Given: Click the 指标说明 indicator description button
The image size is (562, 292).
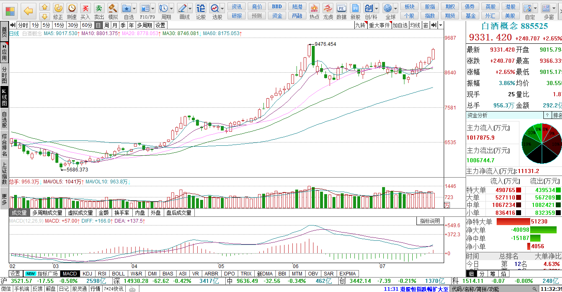Looking at the screenshot, I should click(x=430, y=221).
